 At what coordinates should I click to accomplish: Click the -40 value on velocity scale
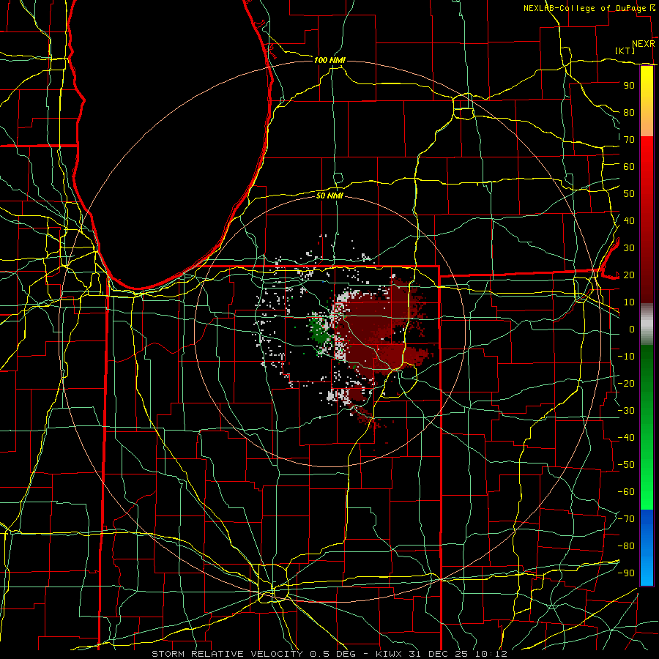[x=626, y=438]
